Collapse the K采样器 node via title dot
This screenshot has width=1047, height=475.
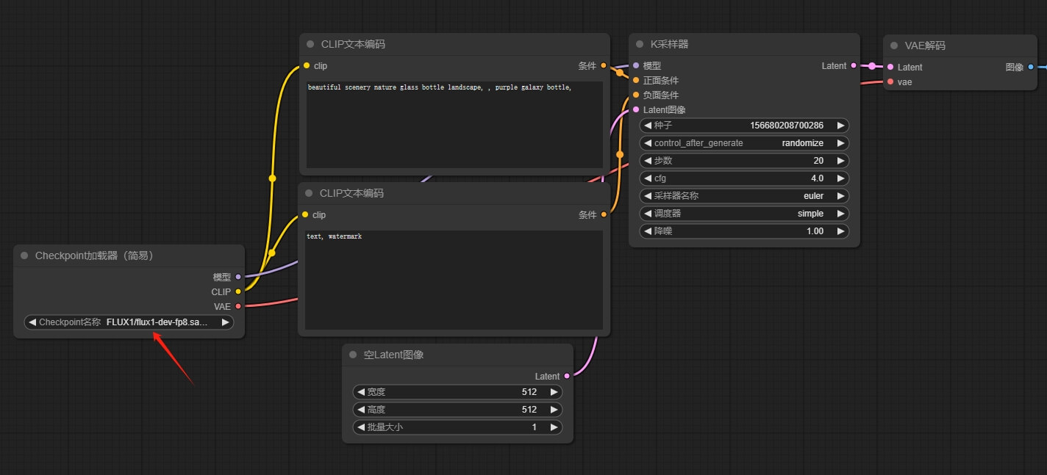[640, 44]
